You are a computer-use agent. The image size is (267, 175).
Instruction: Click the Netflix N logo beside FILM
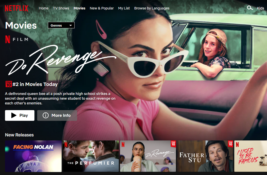point(7,39)
